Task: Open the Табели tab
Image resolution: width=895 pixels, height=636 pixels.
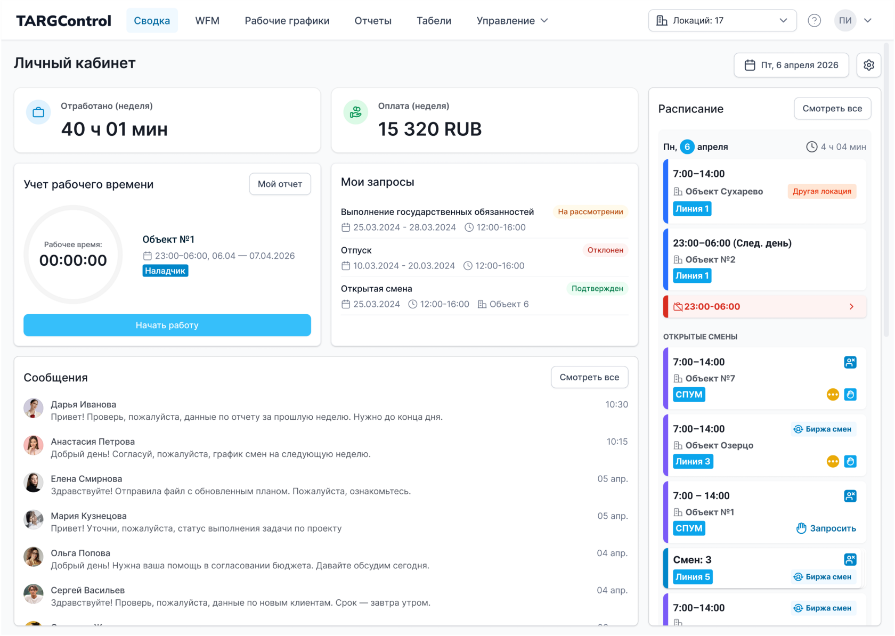Action: tap(434, 21)
